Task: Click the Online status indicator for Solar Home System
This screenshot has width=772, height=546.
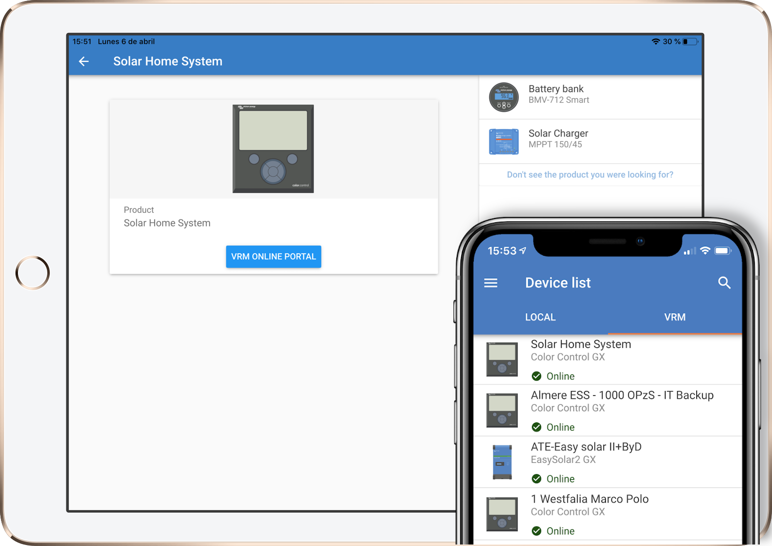Action: pyautogui.click(x=537, y=376)
